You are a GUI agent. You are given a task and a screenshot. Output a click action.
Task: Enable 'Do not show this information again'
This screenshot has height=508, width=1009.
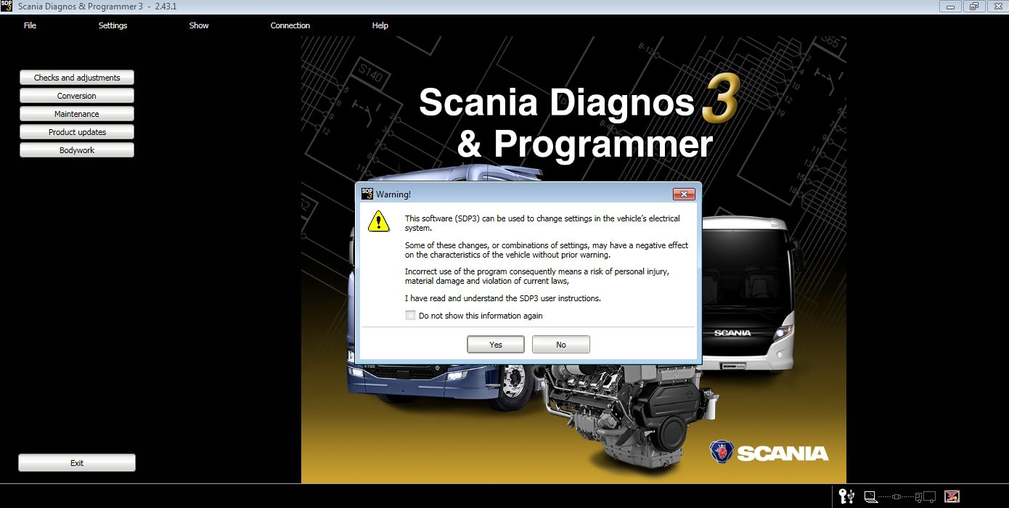410,315
